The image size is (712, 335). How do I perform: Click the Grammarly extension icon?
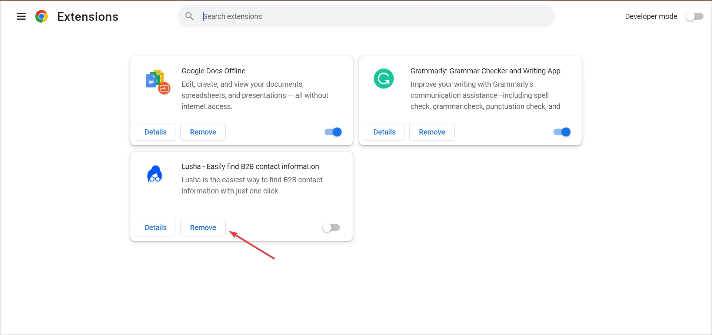(384, 78)
